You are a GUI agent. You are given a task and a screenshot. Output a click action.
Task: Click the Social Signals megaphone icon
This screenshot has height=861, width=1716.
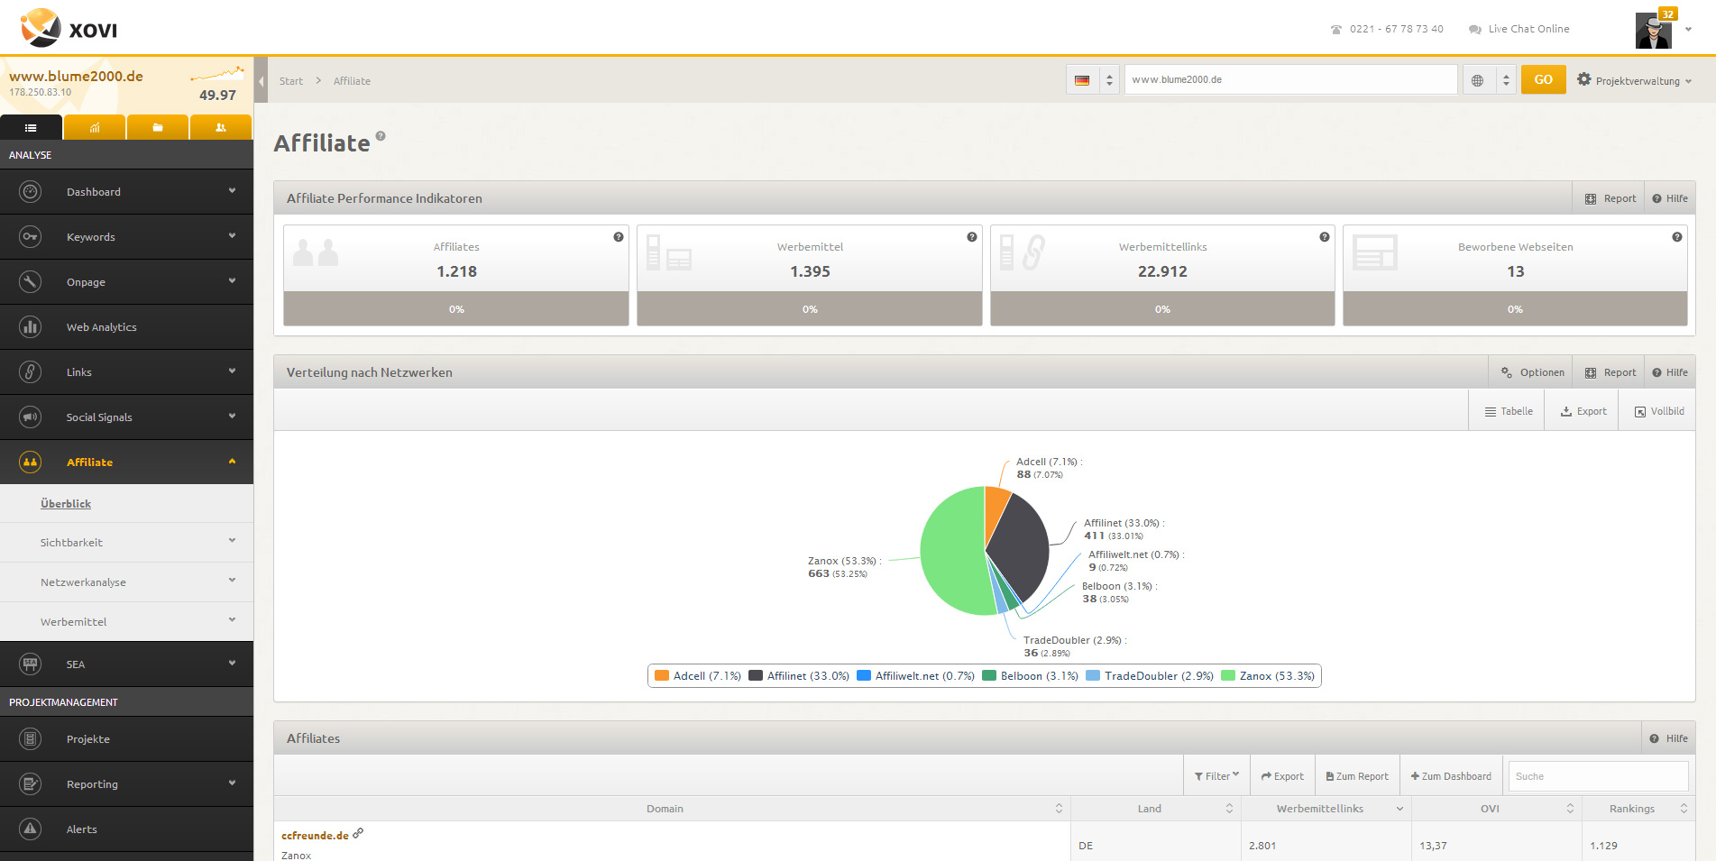point(31,417)
